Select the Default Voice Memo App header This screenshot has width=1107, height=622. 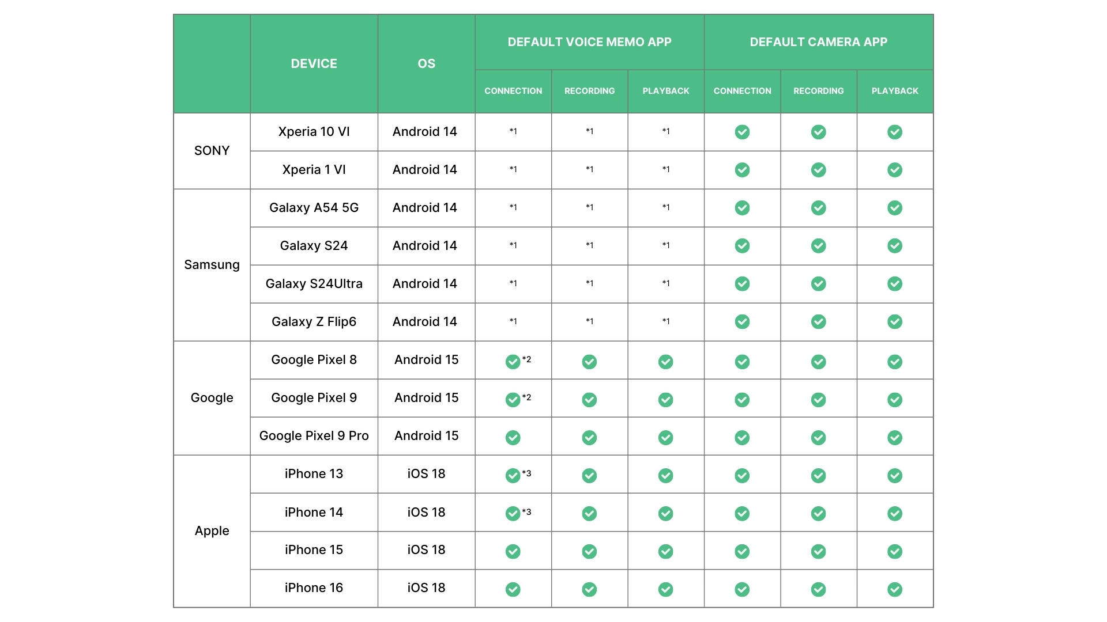[589, 42]
